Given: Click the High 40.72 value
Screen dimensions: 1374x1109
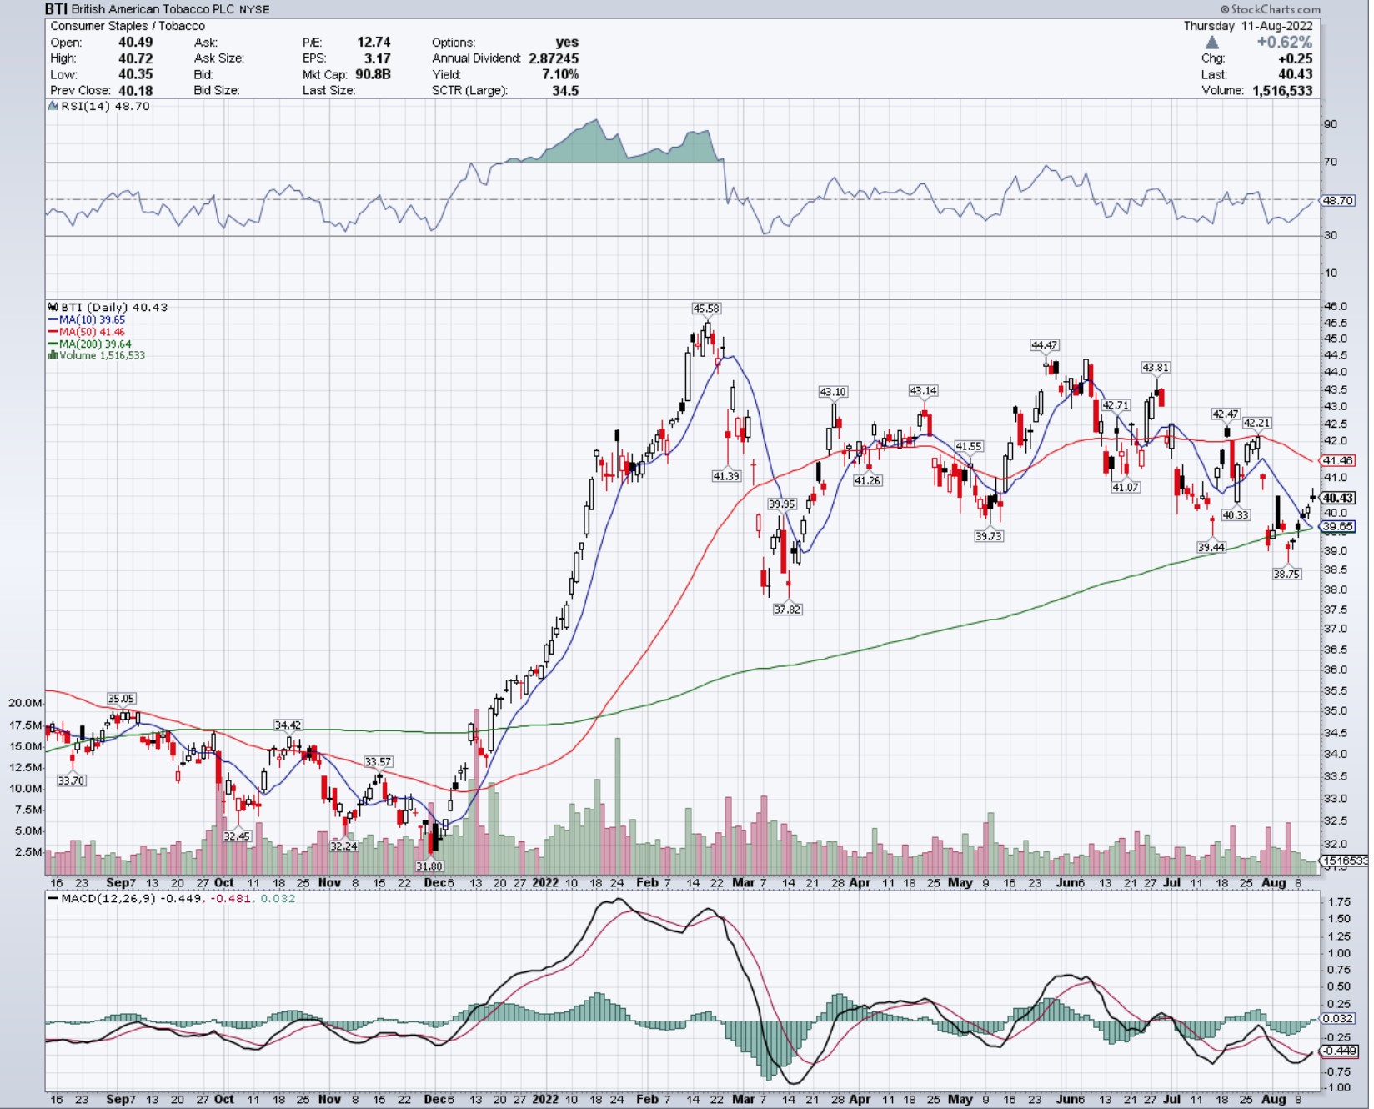Looking at the screenshot, I should coord(135,58).
